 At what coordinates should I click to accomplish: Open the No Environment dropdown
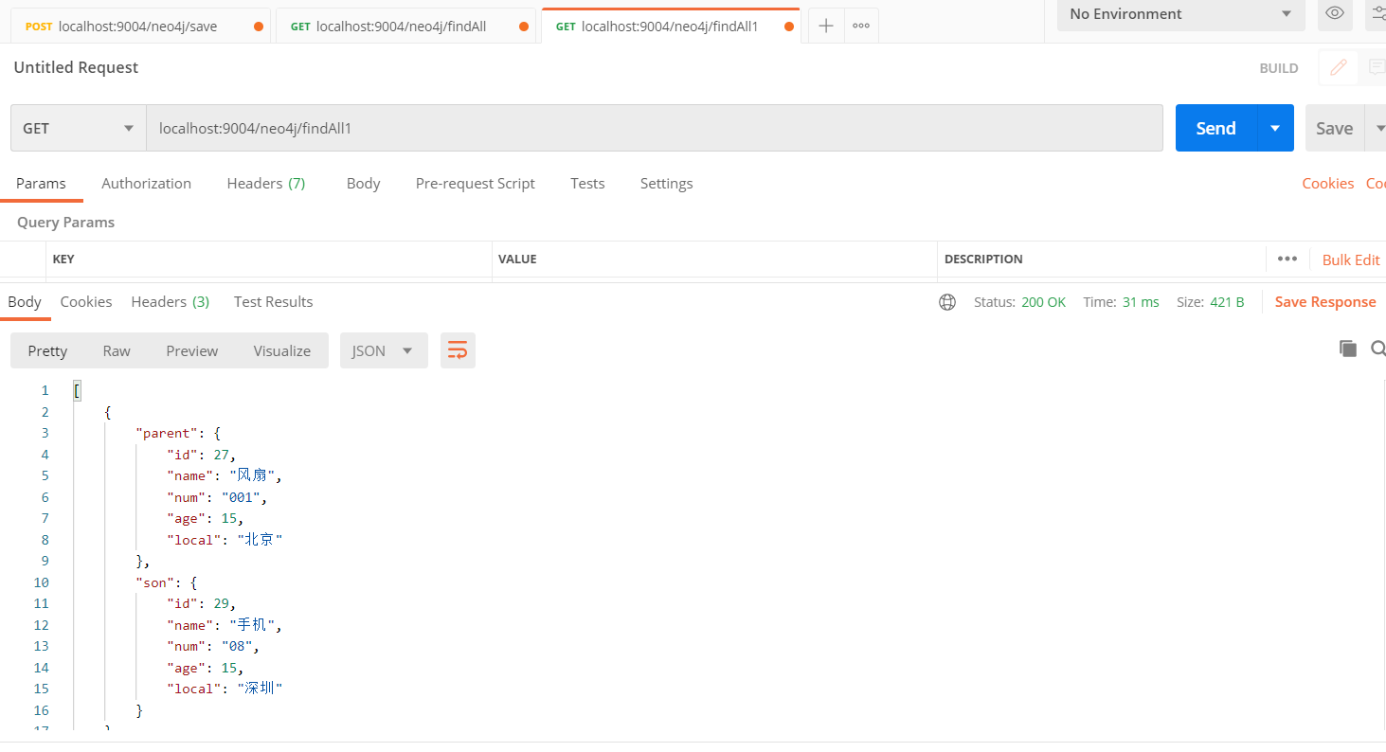tap(1180, 13)
